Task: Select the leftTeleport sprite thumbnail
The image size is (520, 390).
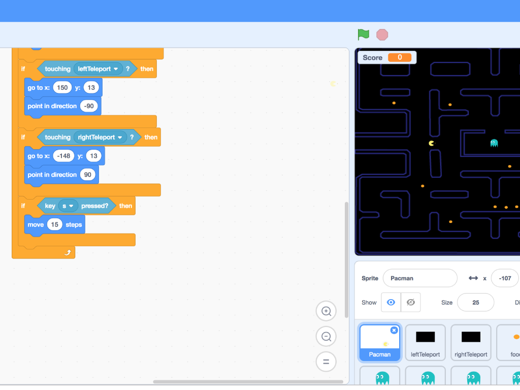Action: tap(425, 342)
